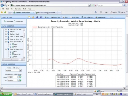Collapse Demo Hydrometric tree node
Viewport: 128px width, 96px height.
click(6, 42)
